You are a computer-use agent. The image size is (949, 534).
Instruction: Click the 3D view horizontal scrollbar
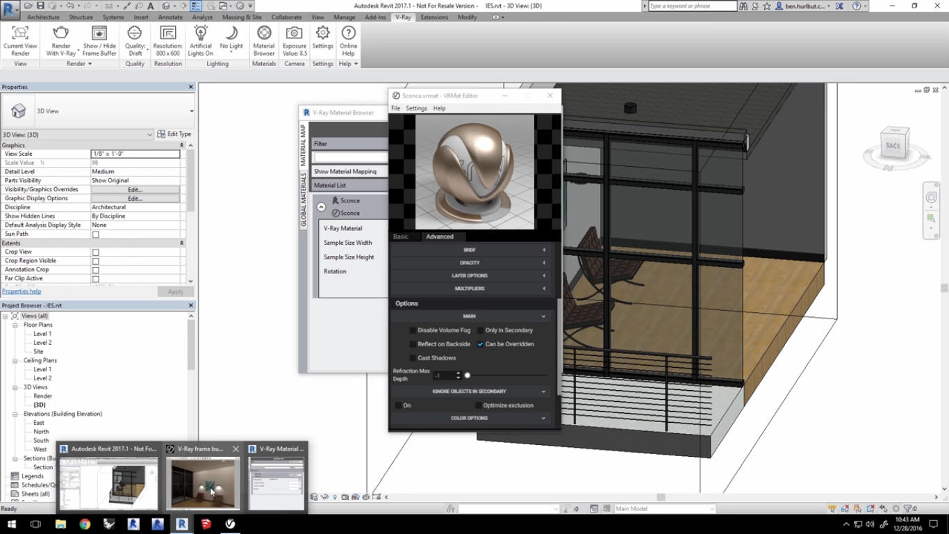click(661, 497)
